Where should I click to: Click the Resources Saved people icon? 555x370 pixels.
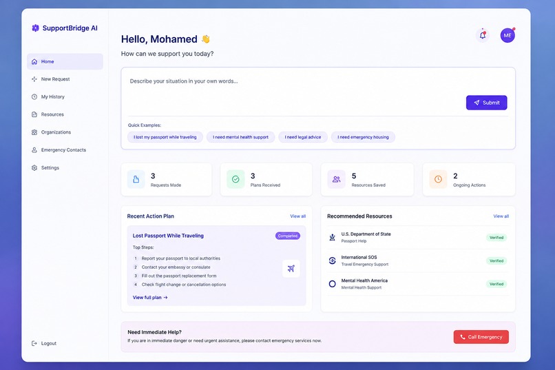[336, 179]
